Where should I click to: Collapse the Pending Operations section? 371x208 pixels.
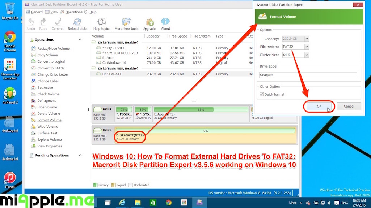[x=80, y=155]
